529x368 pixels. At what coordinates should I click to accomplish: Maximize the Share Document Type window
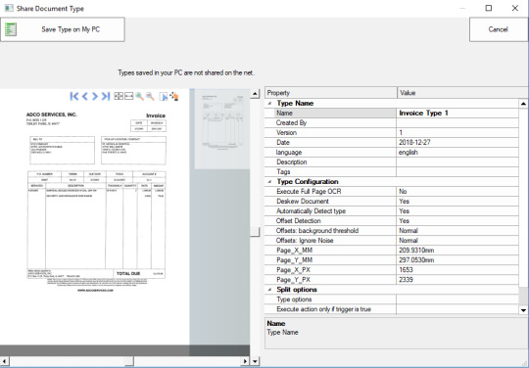(489, 8)
